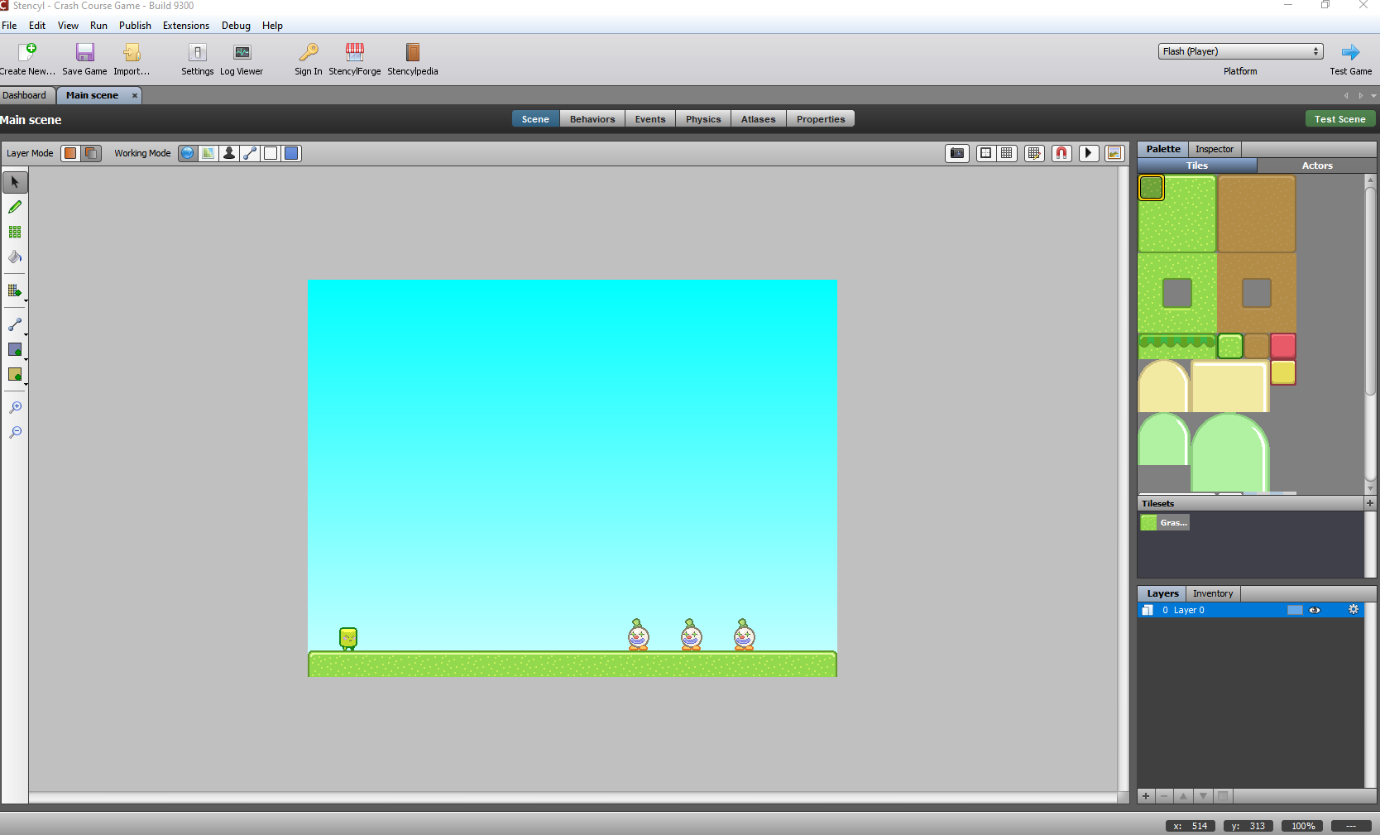Choose the Zoom In magnifier tool

[15, 406]
